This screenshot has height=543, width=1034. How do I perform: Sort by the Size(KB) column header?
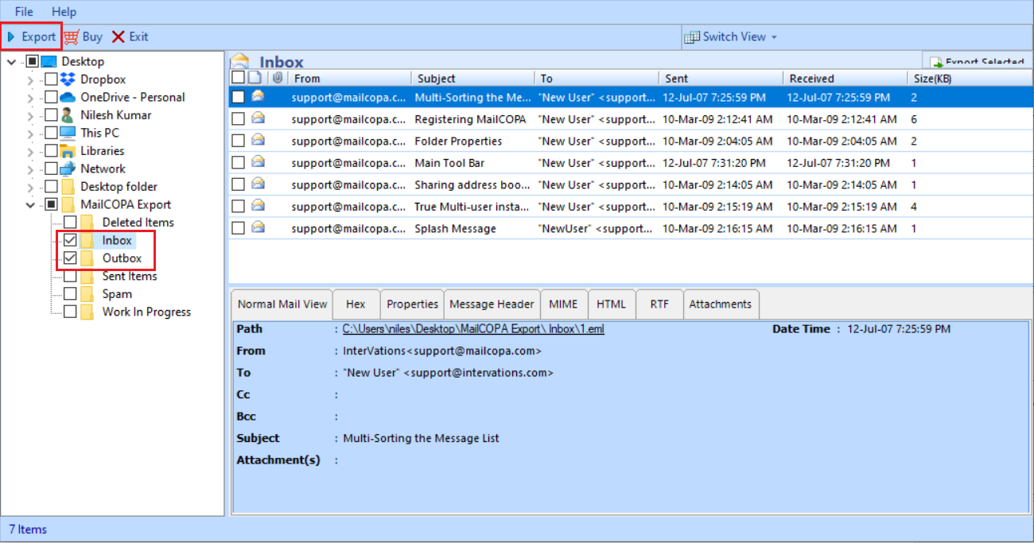point(970,78)
